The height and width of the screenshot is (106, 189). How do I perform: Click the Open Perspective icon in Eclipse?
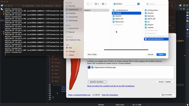tap(180, 5)
